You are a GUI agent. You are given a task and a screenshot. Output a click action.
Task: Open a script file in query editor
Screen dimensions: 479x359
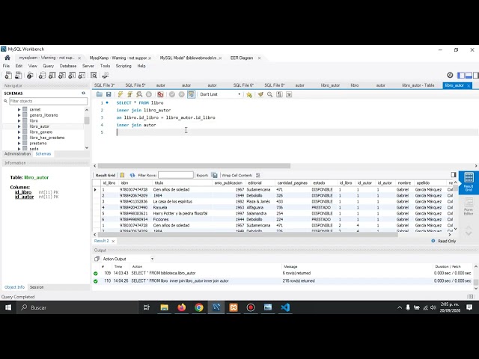tap(100, 94)
